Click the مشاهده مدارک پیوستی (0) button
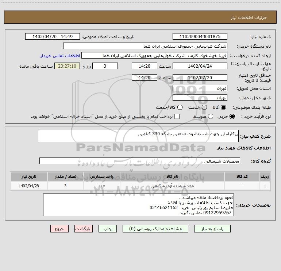 [x=155, y=229]
